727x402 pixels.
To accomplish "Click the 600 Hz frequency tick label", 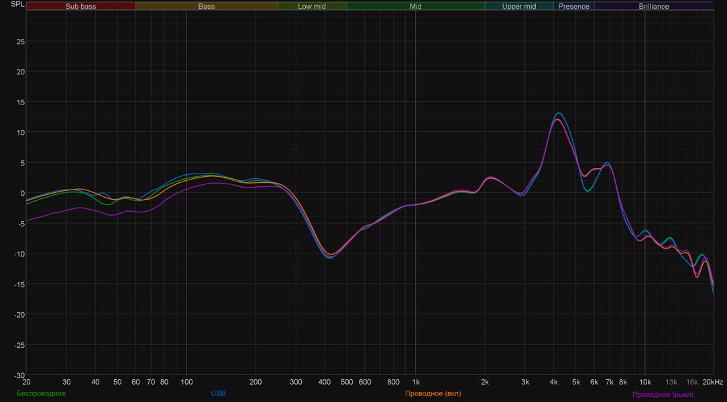I will click(x=365, y=382).
